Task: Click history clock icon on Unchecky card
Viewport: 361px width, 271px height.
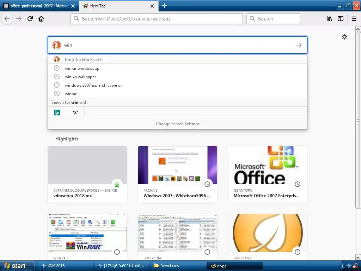Action: point(298,252)
